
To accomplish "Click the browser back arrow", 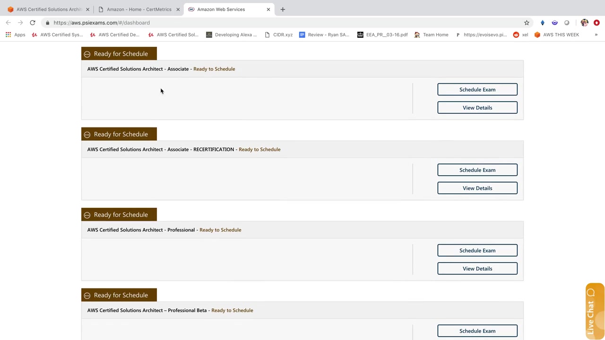I will pyautogui.click(x=8, y=23).
